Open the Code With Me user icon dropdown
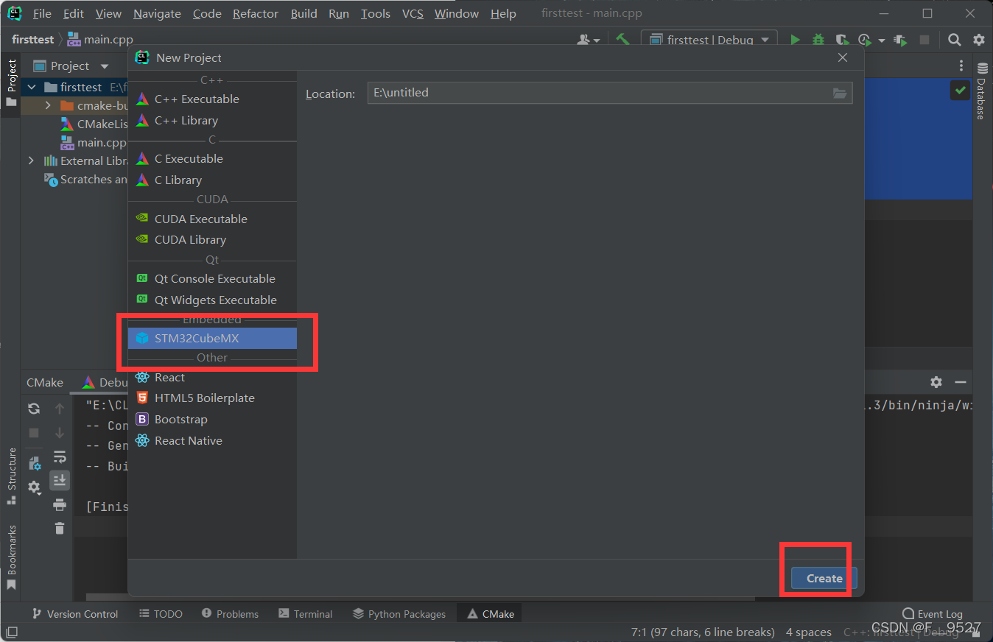 [588, 40]
